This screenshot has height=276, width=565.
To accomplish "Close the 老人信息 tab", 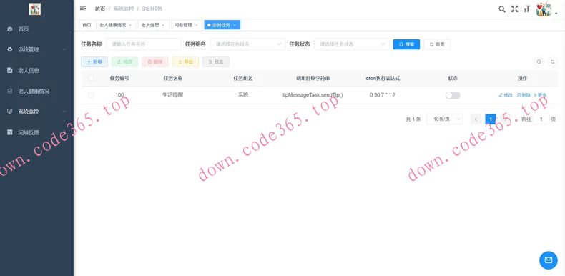I will (163, 25).
